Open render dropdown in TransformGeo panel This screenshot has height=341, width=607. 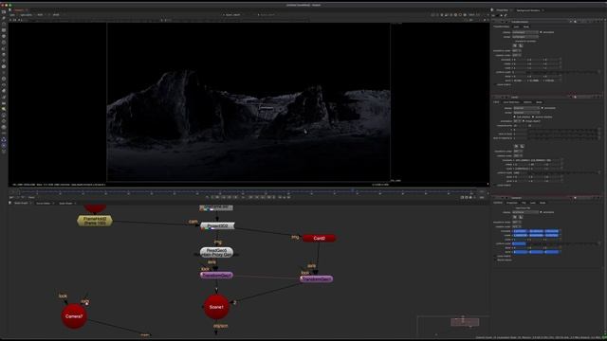tap(525, 37)
